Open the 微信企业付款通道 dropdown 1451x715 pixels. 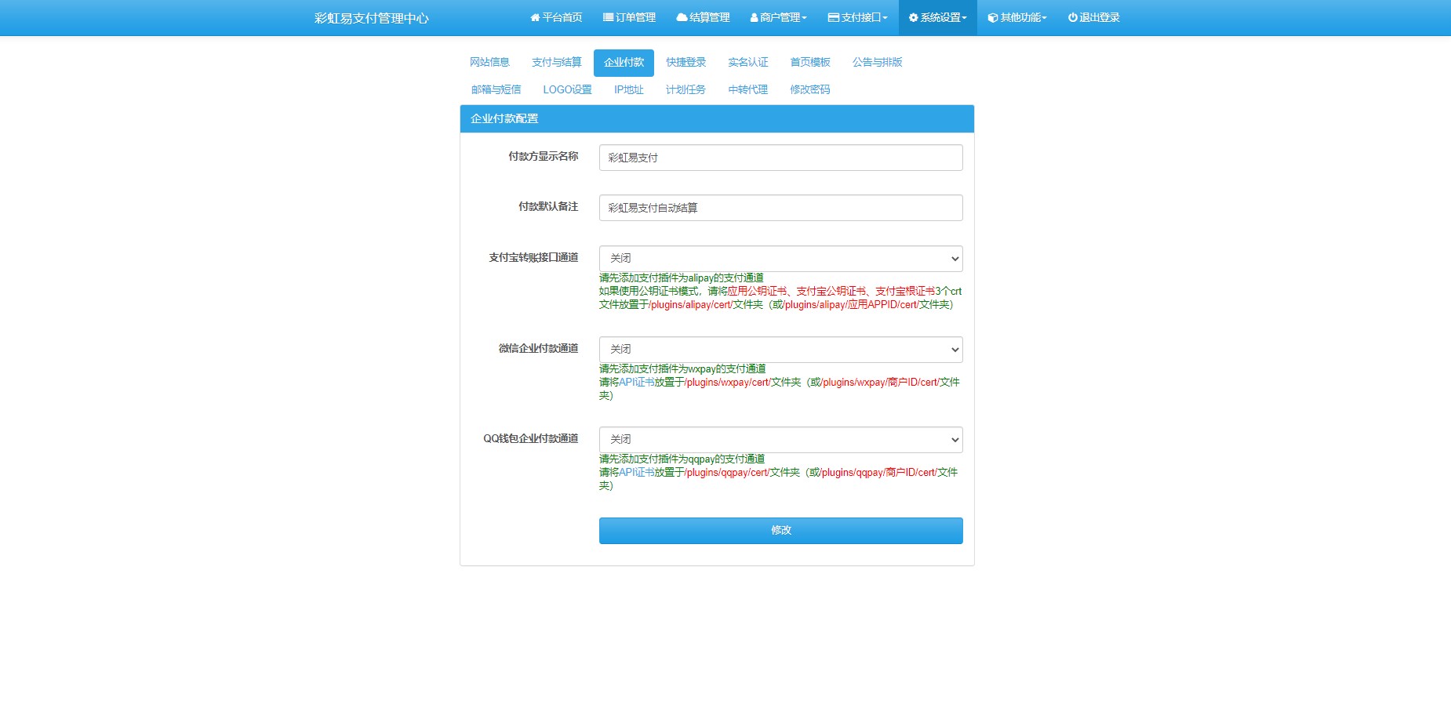tap(780, 350)
